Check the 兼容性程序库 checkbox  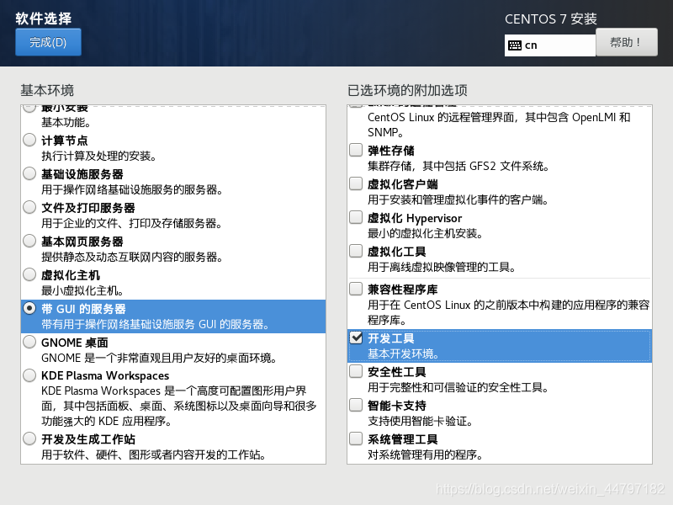point(356,289)
